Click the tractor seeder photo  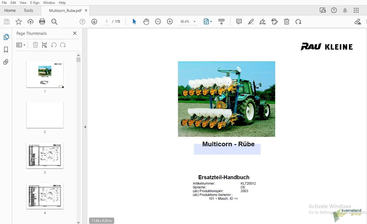tap(227, 99)
